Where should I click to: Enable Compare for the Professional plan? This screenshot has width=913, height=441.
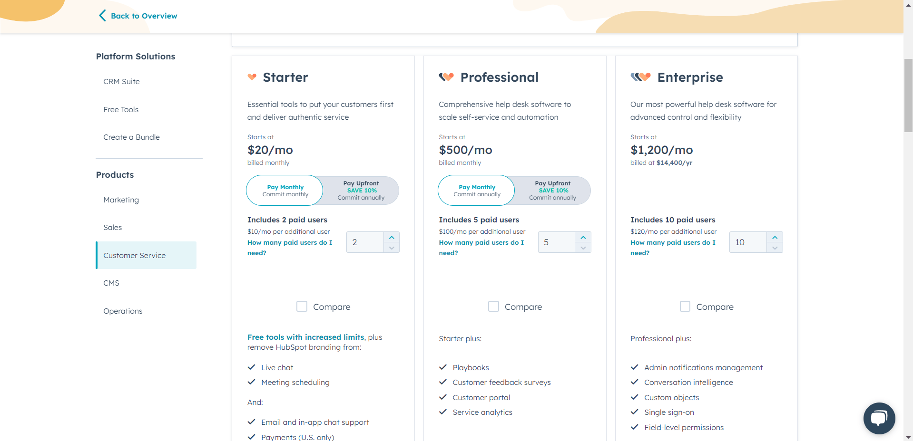click(493, 307)
